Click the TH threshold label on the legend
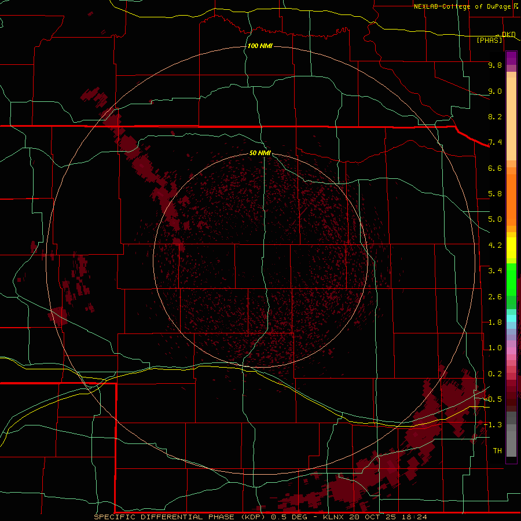 tap(497, 451)
